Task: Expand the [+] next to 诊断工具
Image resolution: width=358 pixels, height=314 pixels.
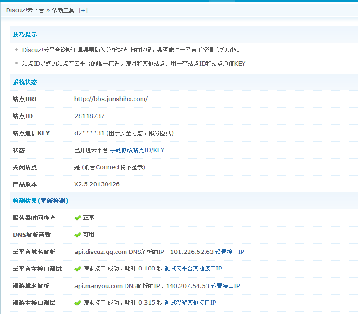Action: tap(83, 10)
